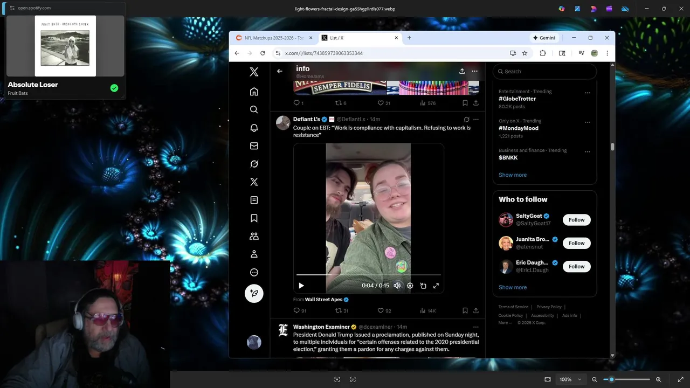View analytics of Defiant L's post
690x388 pixels.
pyautogui.click(x=427, y=310)
